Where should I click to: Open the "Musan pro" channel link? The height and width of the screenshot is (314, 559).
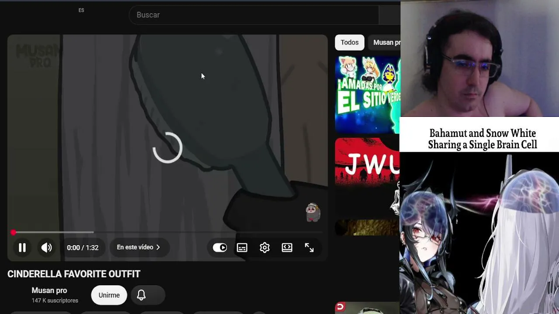(49, 290)
